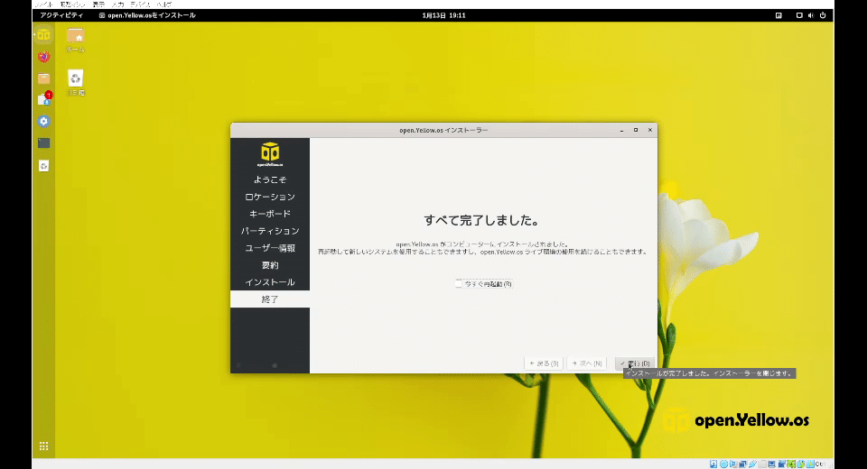Open the VirtualBox 仮想マシン menu
This screenshot has width=867, height=469.
[x=72, y=5]
